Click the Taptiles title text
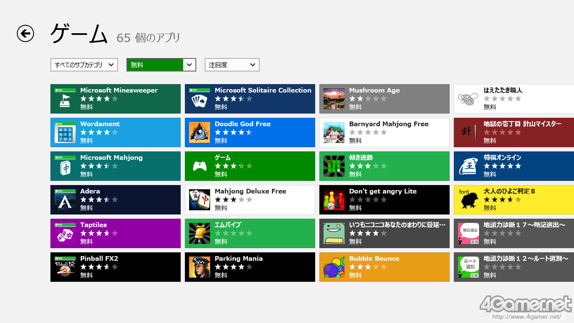This screenshot has width=574, height=323. [94, 225]
